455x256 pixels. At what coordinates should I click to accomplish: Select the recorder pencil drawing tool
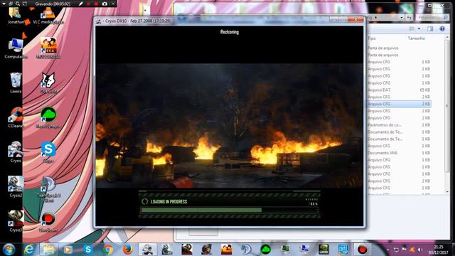click(x=80, y=4)
